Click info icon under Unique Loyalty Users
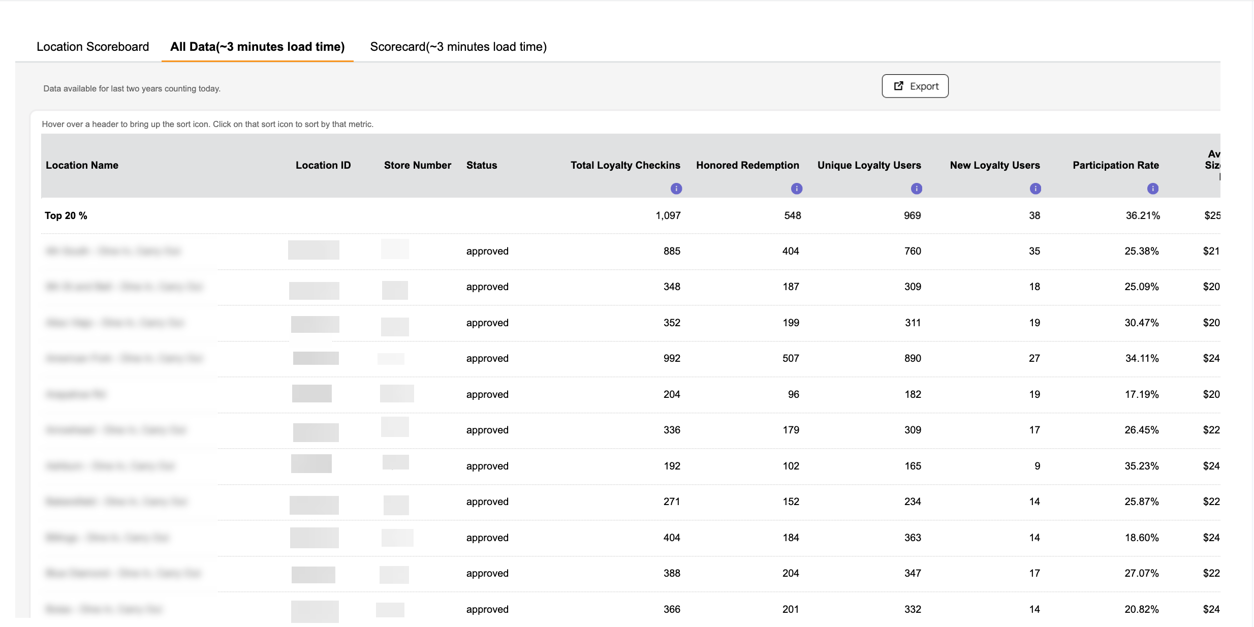Image resolution: width=1254 pixels, height=627 pixels. (916, 189)
